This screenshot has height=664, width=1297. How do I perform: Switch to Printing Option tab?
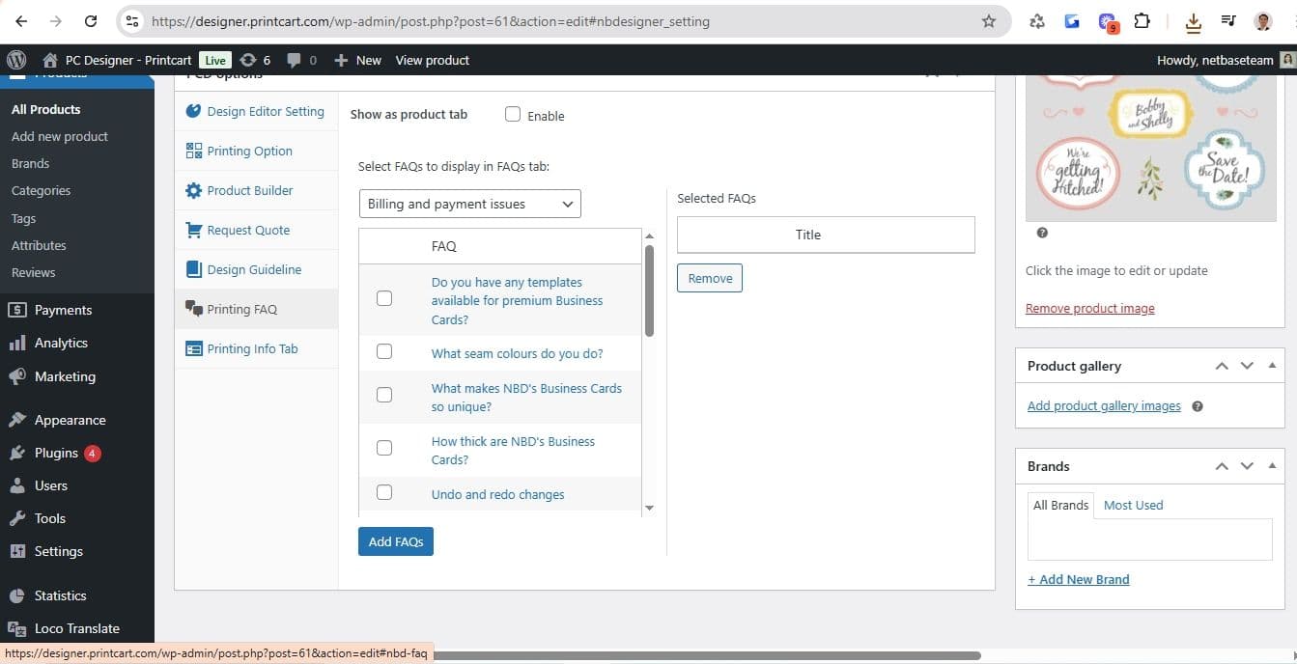click(256, 151)
